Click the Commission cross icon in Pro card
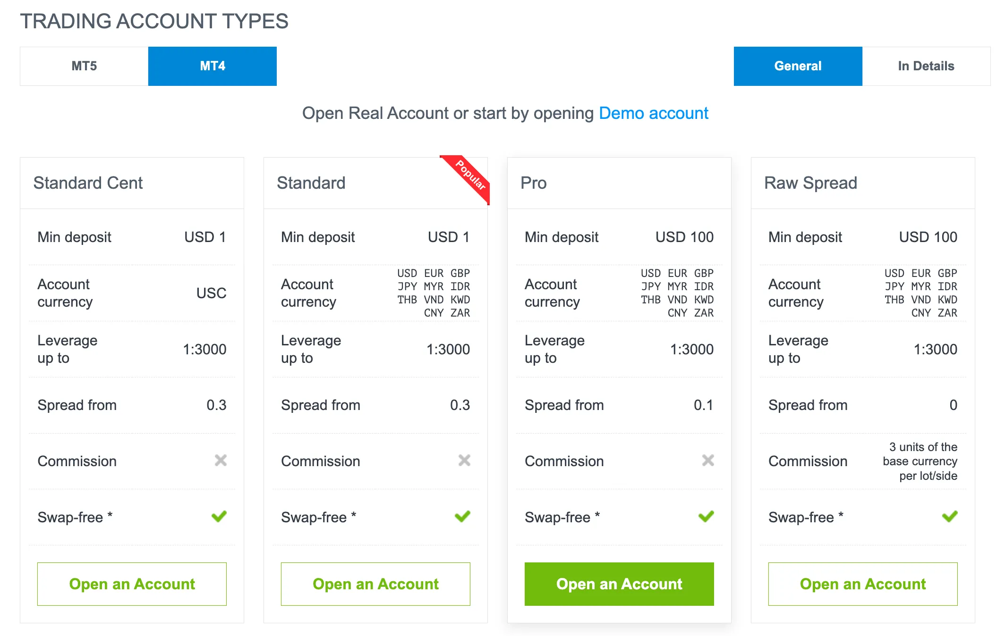 [708, 460]
